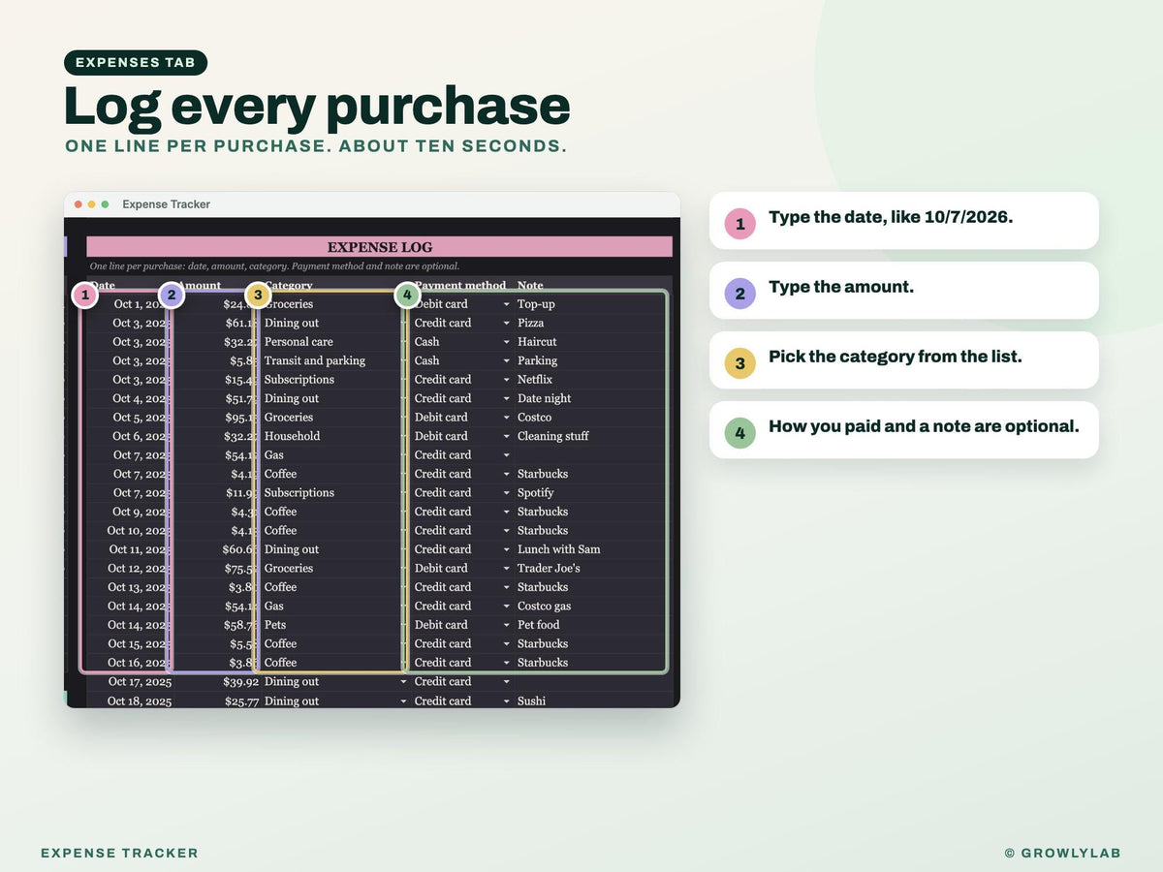1163x872 pixels.
Task: Open payment method dropdown in Top-up row
Action: [506, 304]
